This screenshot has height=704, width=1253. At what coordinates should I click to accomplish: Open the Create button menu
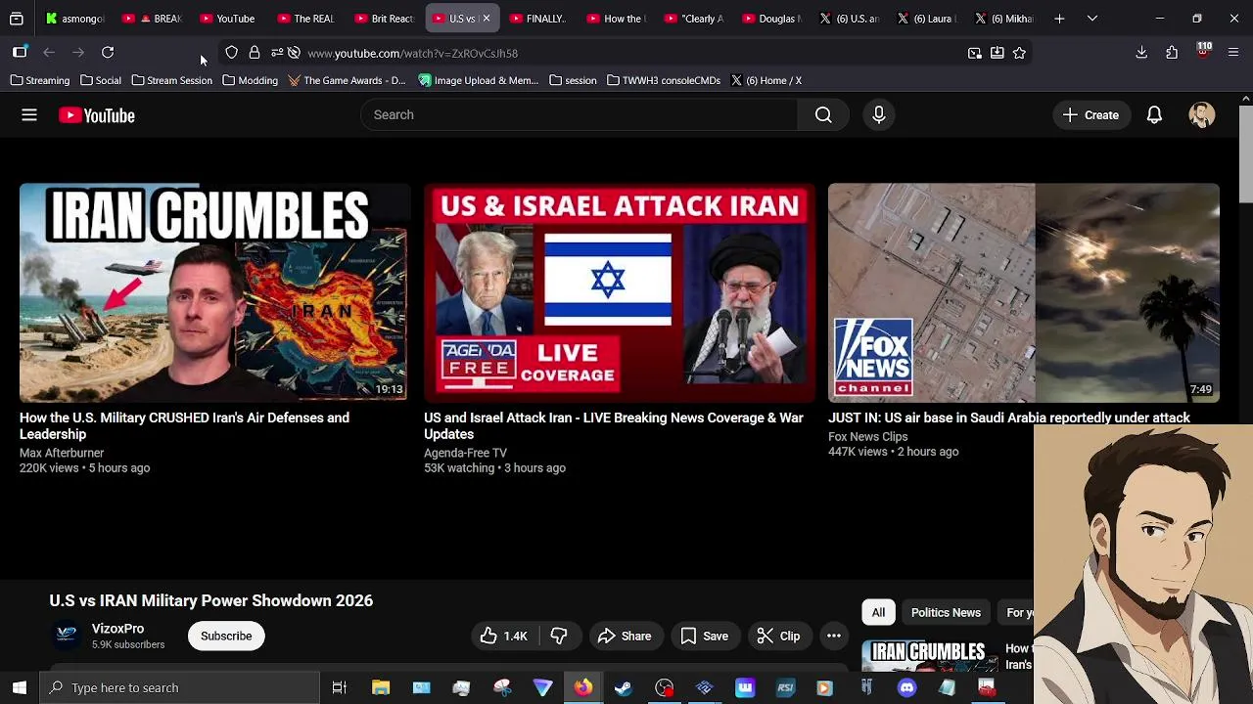point(1091,115)
